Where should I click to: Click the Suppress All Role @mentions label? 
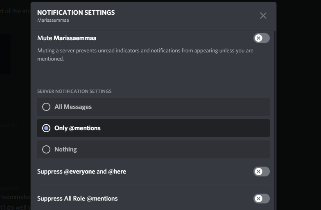[77, 199]
